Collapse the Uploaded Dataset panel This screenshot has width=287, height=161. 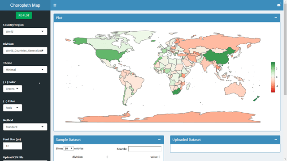pos(276,140)
